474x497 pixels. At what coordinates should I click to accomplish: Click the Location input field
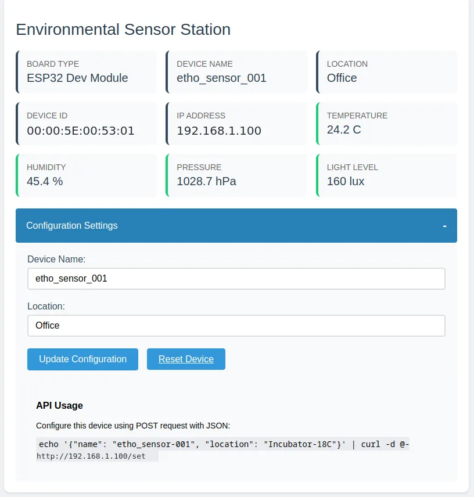pyautogui.click(x=236, y=326)
